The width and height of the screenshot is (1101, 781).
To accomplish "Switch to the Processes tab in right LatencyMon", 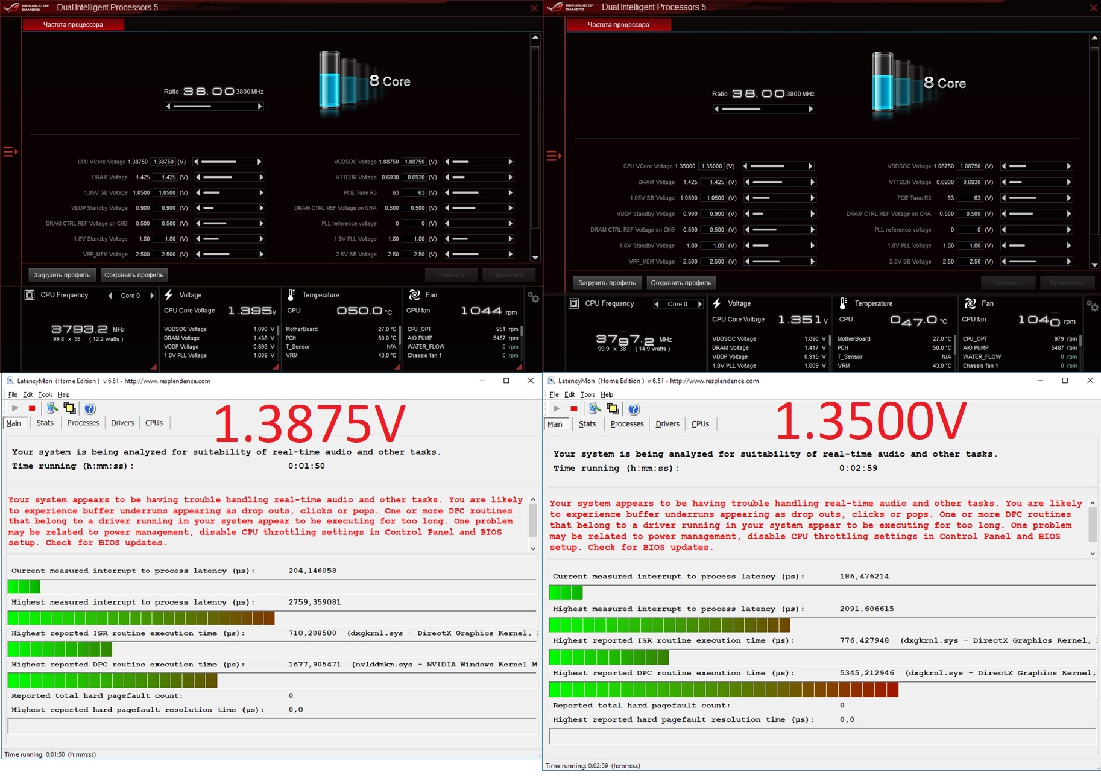I will pos(627,424).
